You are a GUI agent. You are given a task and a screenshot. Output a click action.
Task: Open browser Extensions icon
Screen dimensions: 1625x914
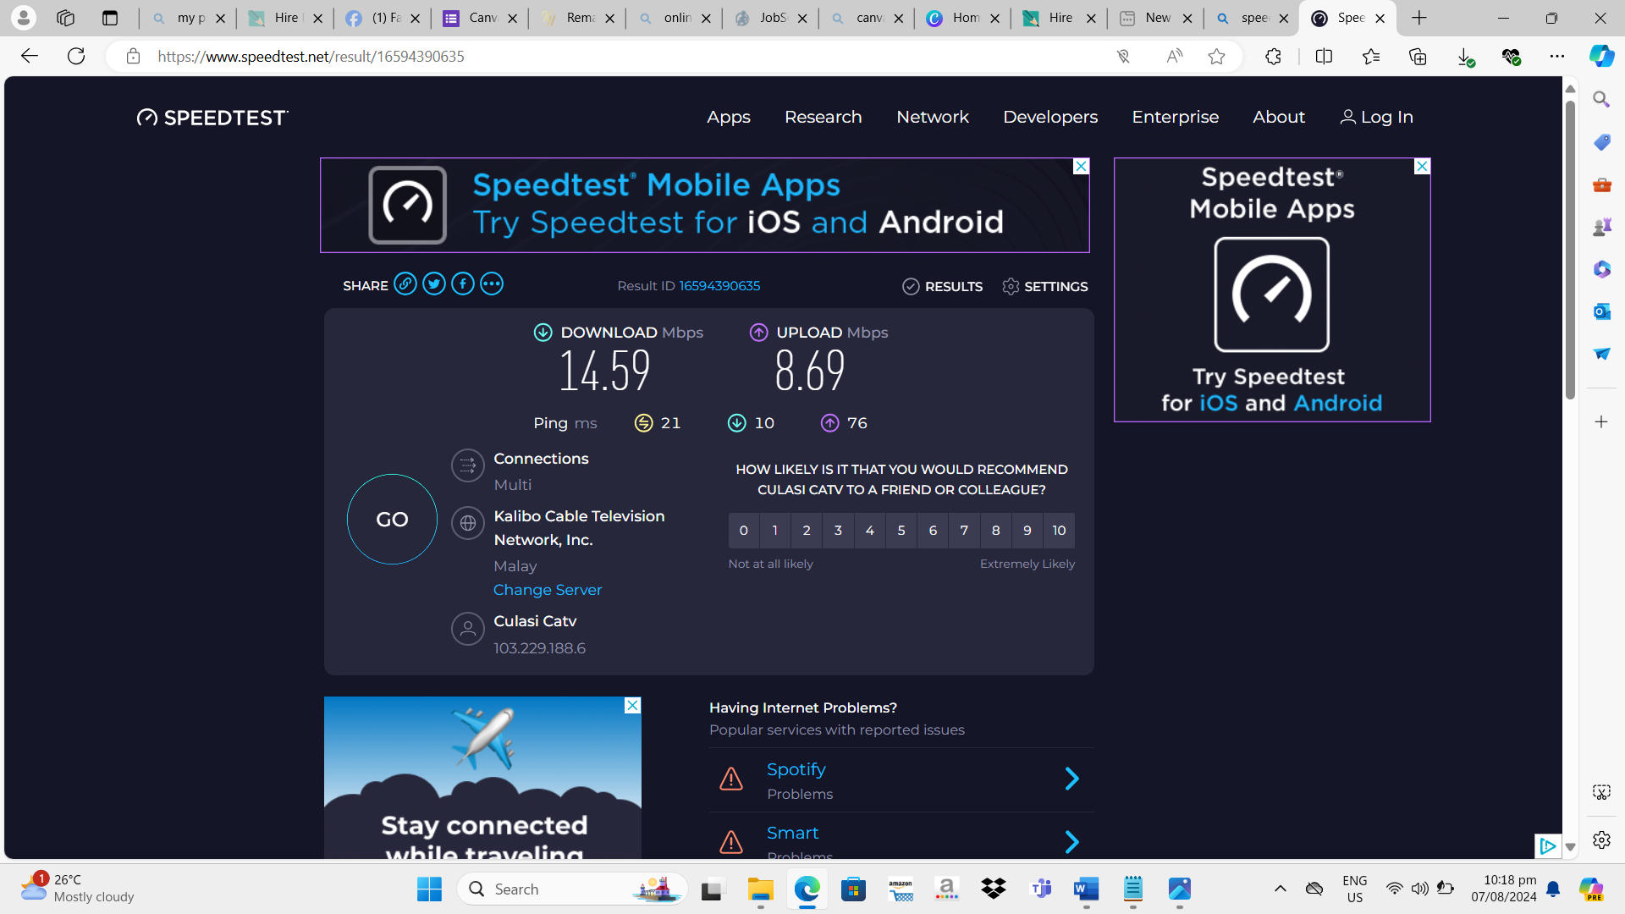(x=1273, y=57)
